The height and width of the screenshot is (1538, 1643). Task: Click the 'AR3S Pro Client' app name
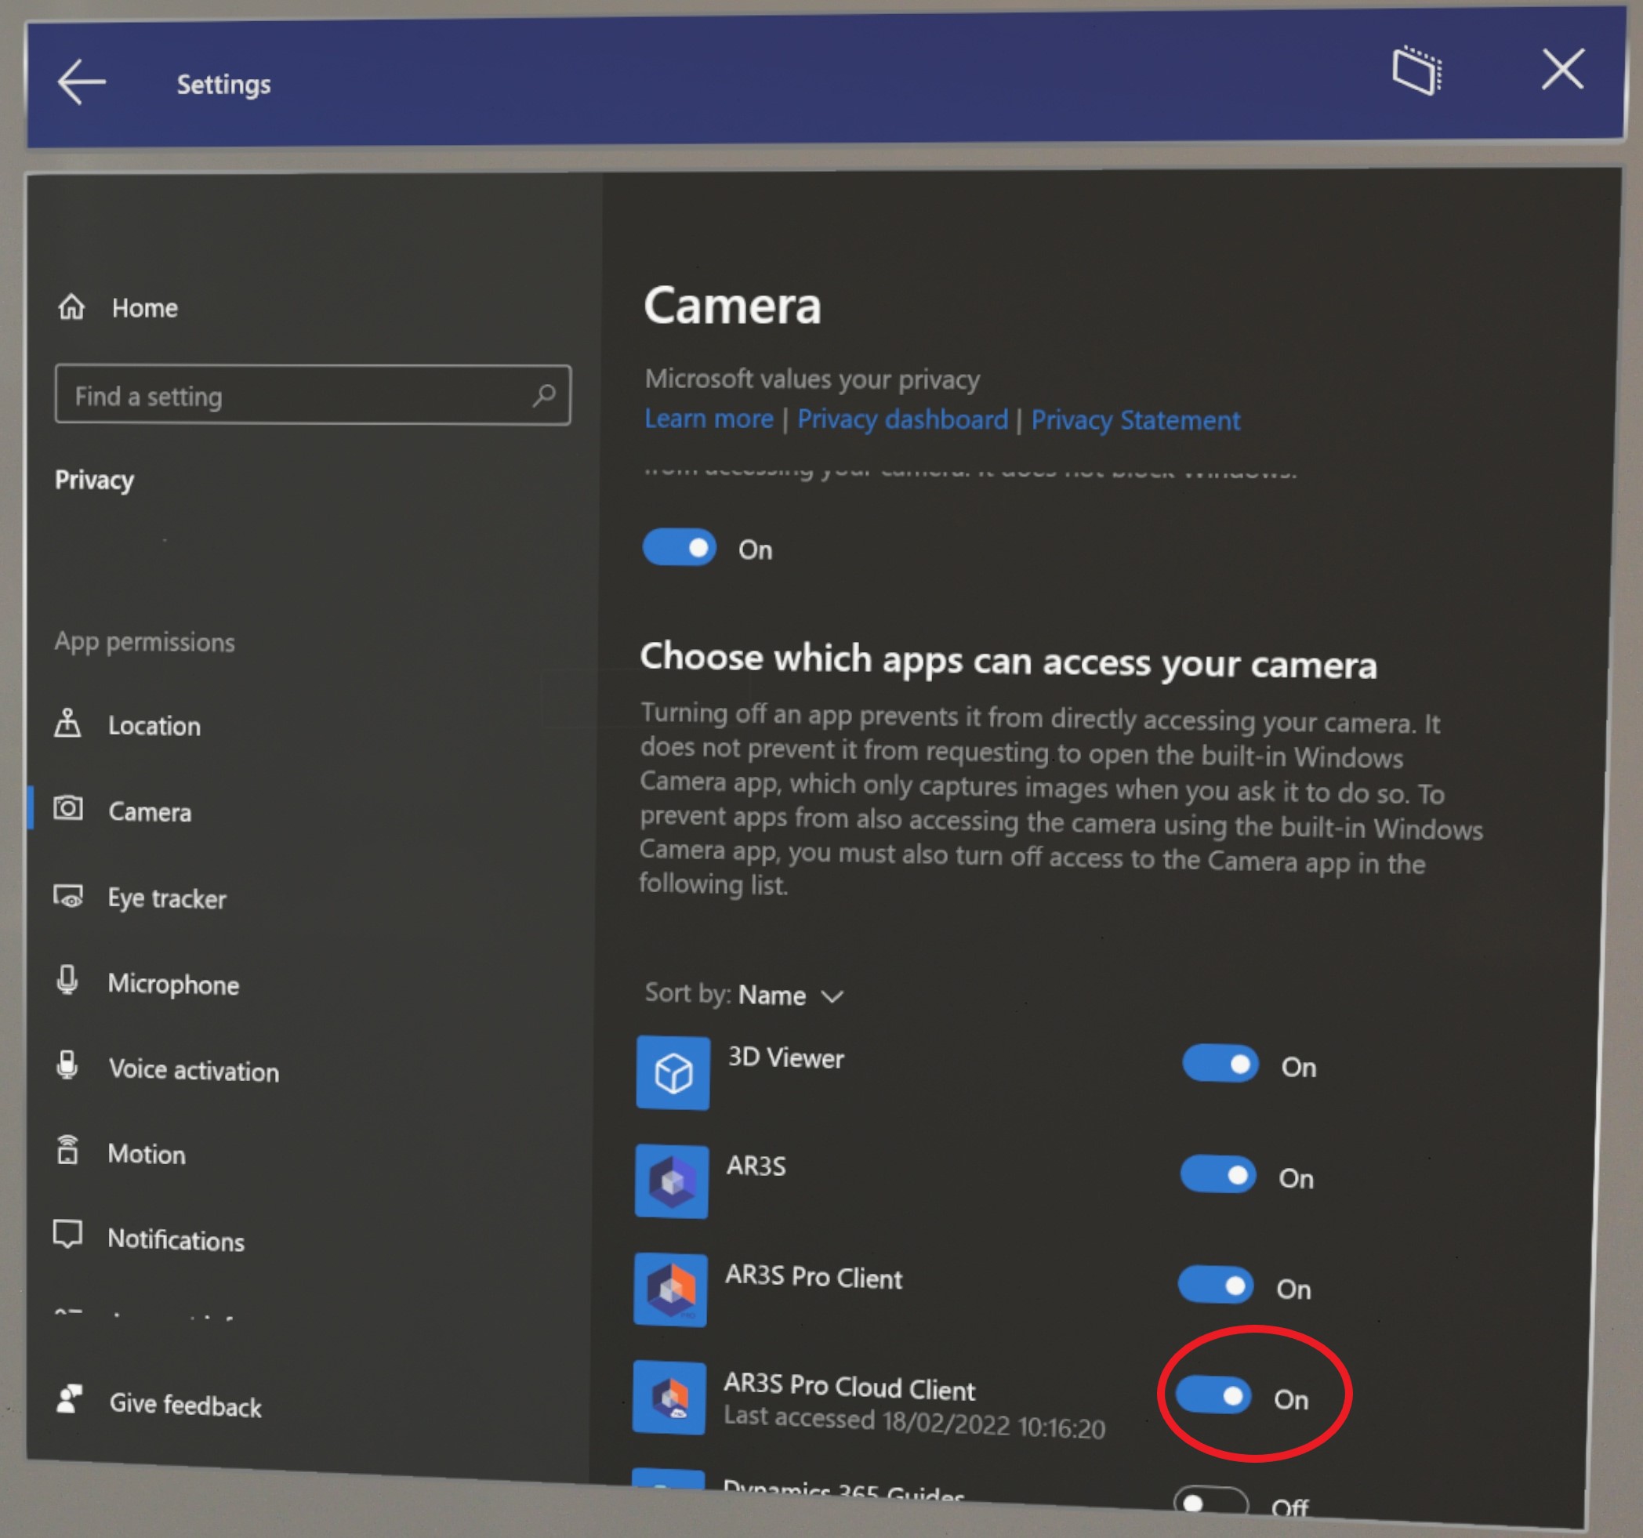pyautogui.click(x=814, y=1277)
